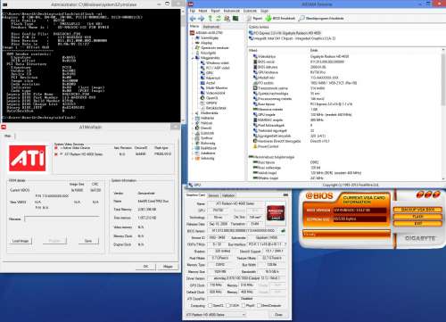Click Save button in ATIWinflash
The height and width of the screenshot is (322, 446).
88,241
